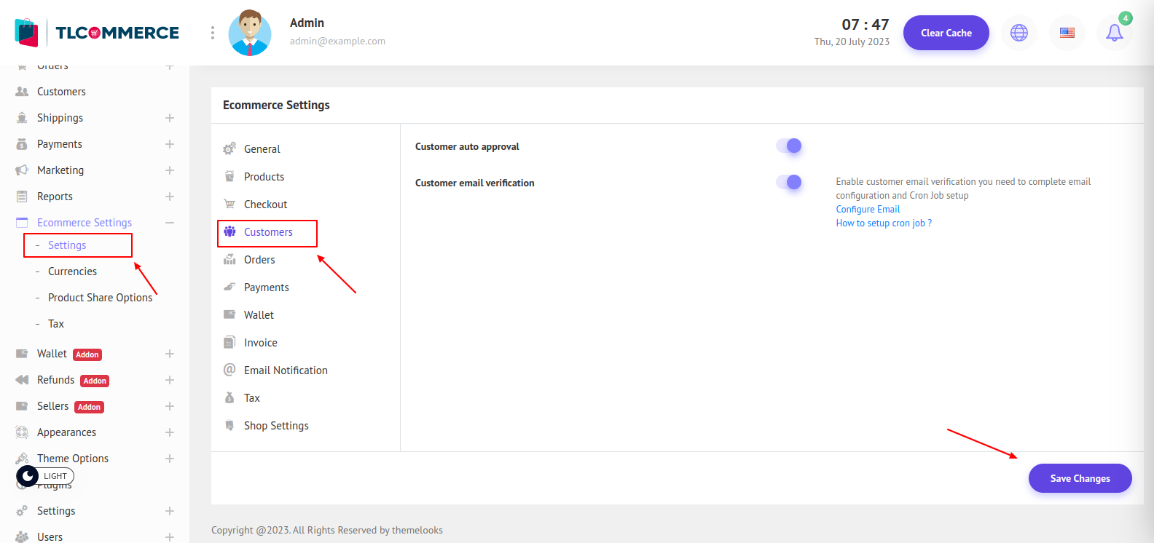Select Currencies in the sidebar submenu

(x=72, y=271)
